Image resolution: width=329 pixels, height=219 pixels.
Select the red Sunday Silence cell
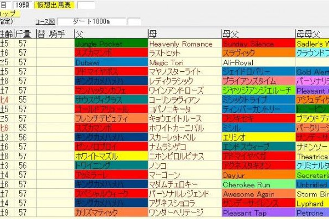(x=258, y=43)
